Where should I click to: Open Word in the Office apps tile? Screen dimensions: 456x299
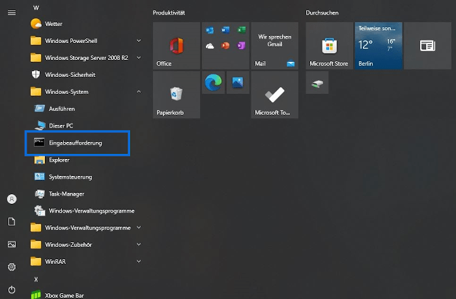(x=225, y=30)
